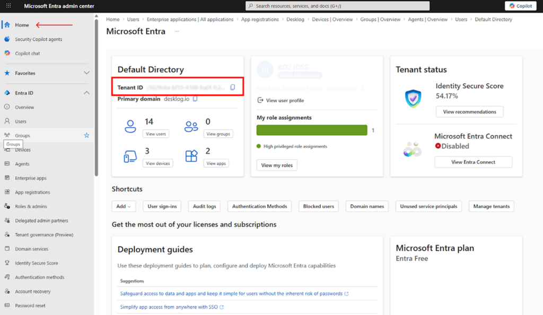
Task: Go to Desklog breadcrumb
Action: tap(295, 20)
